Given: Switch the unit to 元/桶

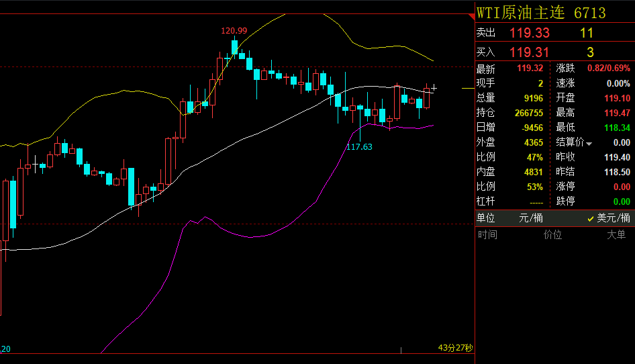Looking at the screenshot, I should point(531,218).
